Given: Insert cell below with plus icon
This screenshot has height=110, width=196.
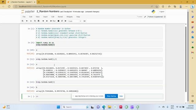Looking at the screenshot, I should pos(27,21).
